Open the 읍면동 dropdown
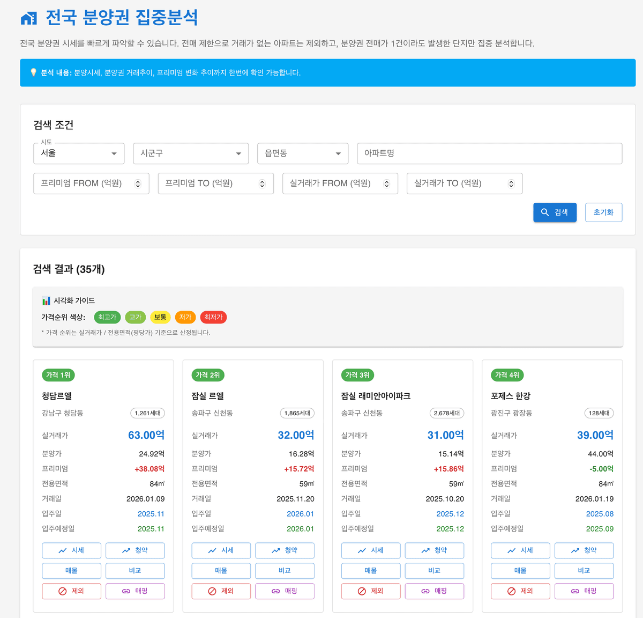643x618 pixels. click(x=302, y=153)
